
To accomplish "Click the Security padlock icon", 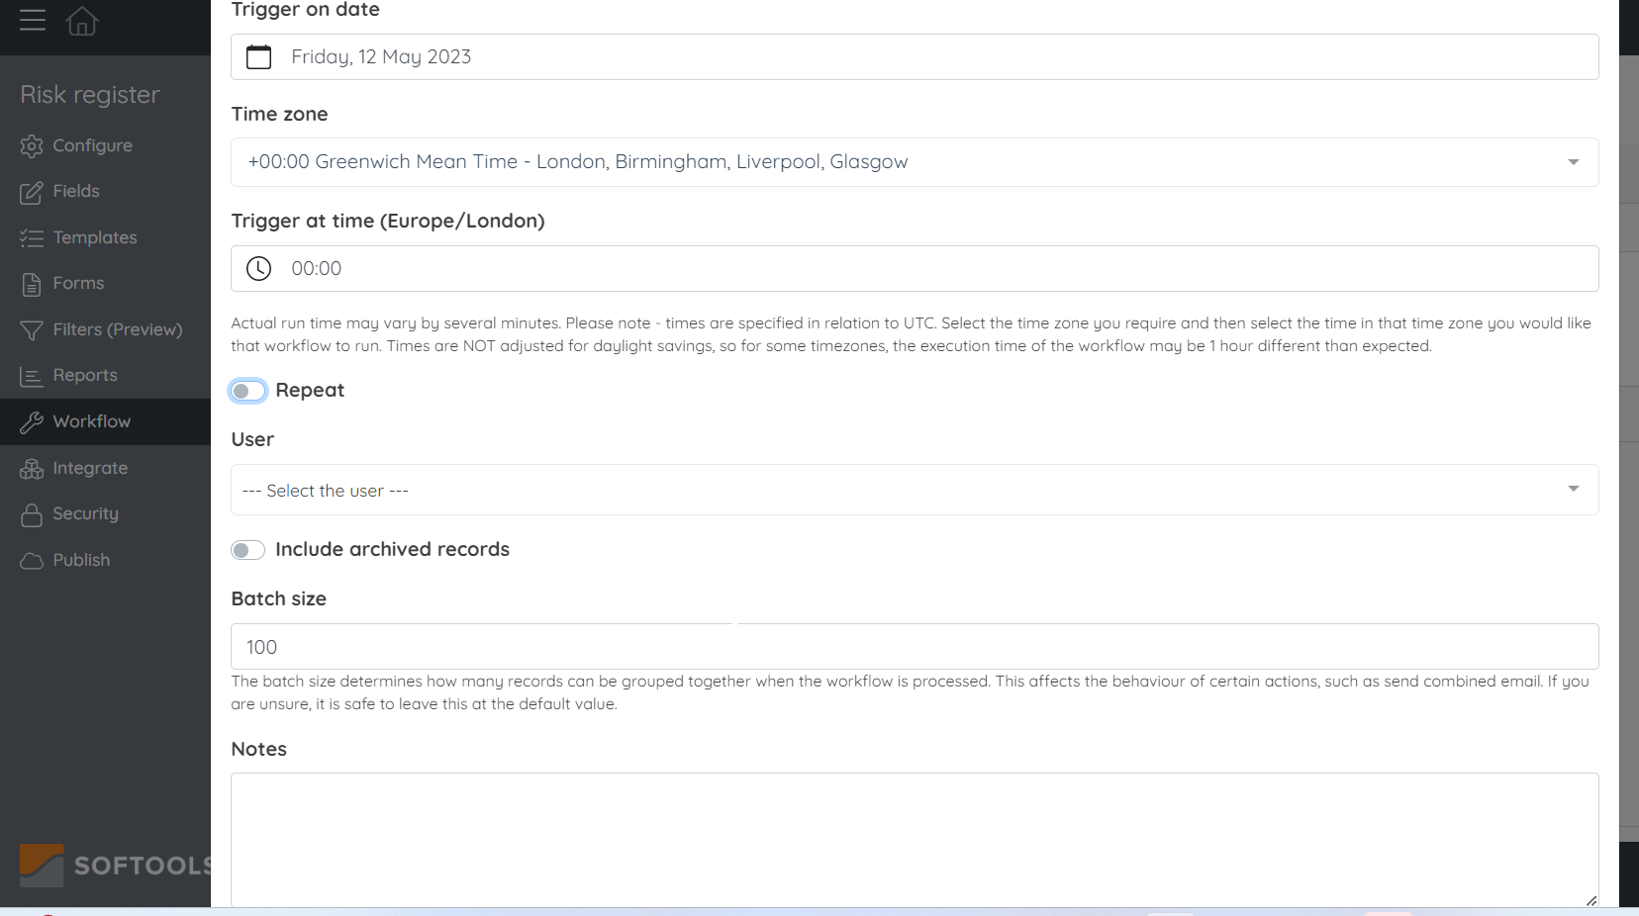I will pyautogui.click(x=32, y=514).
